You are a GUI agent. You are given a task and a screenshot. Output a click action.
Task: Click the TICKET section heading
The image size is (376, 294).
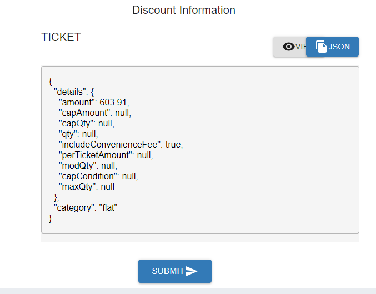[x=61, y=37]
